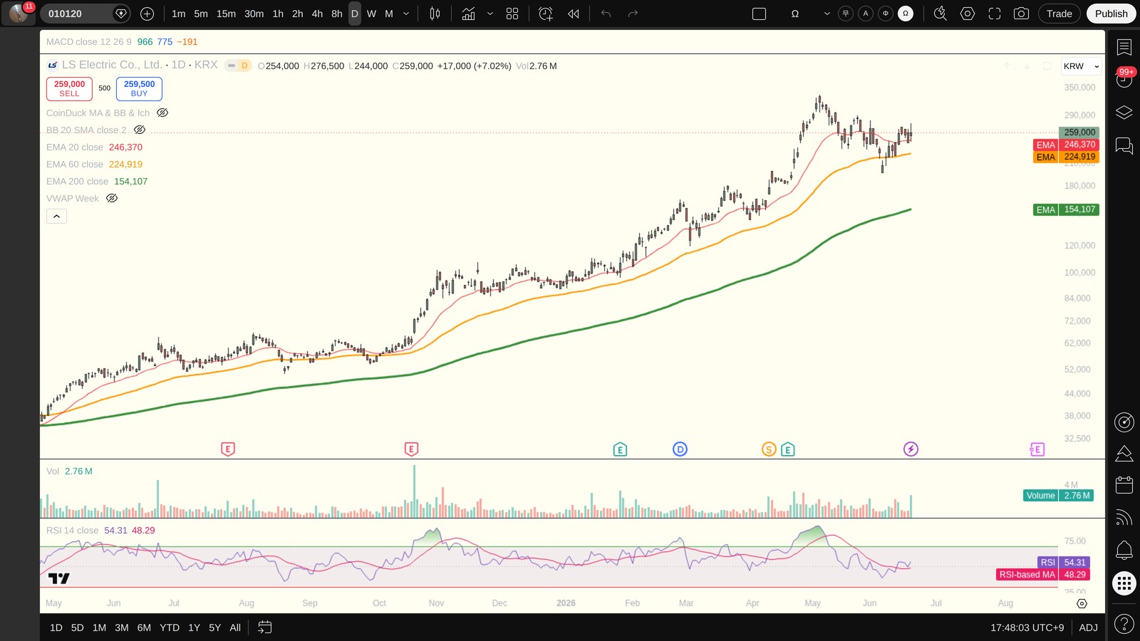Image resolution: width=1140 pixels, height=641 pixels.
Task: Switch to the A layout circle
Action: click(866, 14)
